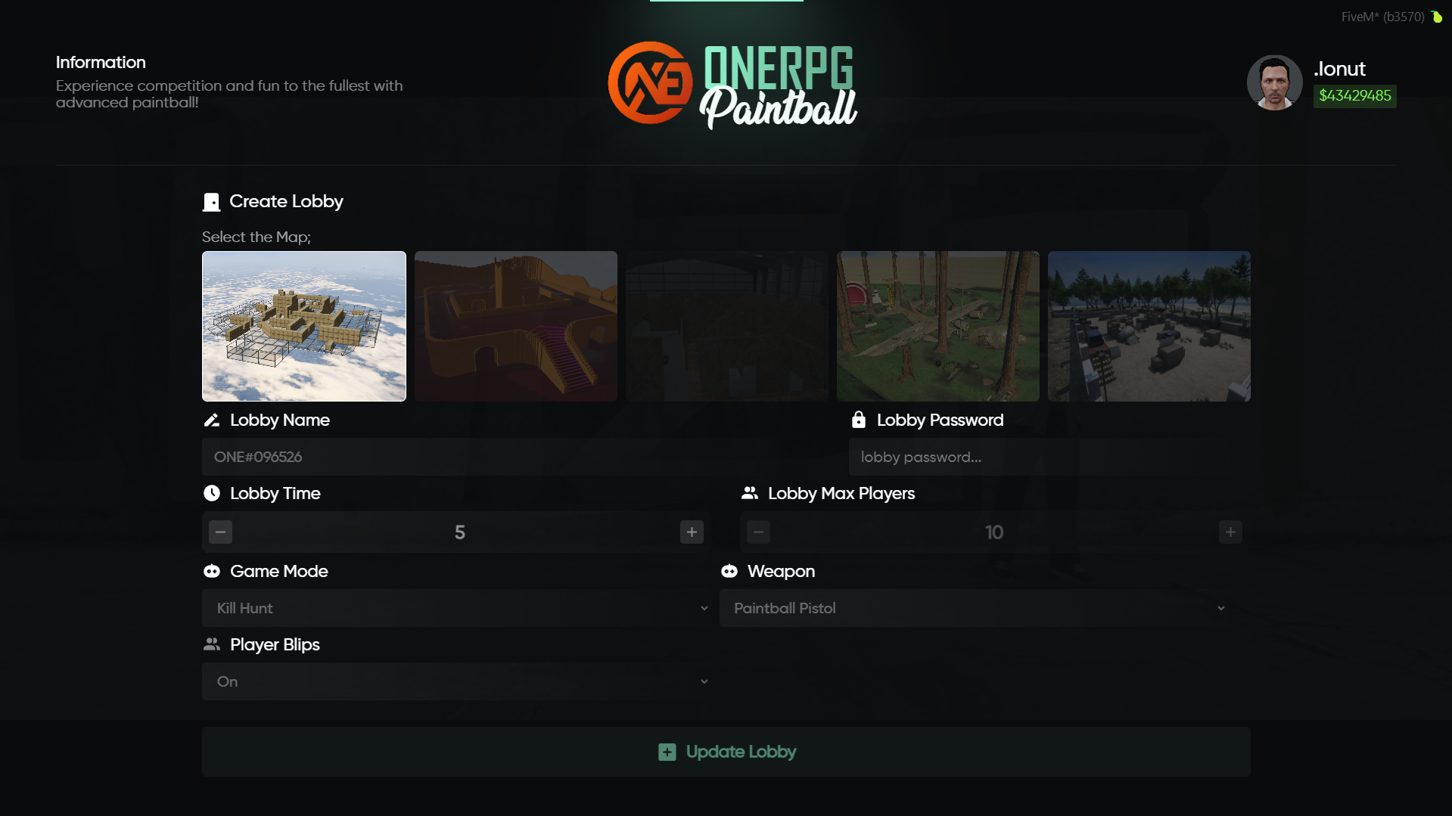Select the forest plane crash map

coord(938,326)
